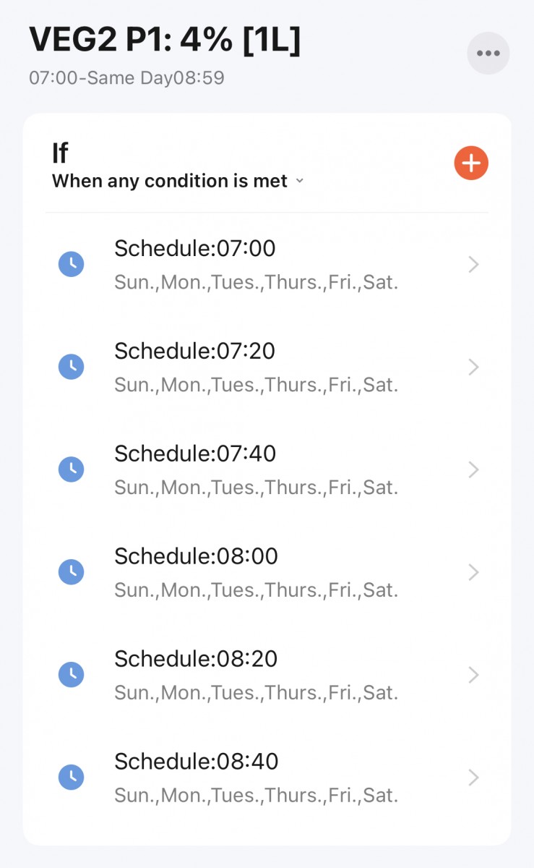534x868 pixels.
Task: Expand the Schedule:07:00 entry chevron
Action: tap(473, 265)
